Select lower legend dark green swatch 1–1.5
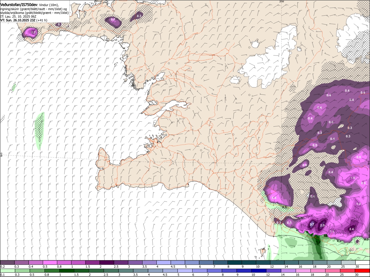 coord(66,270)
